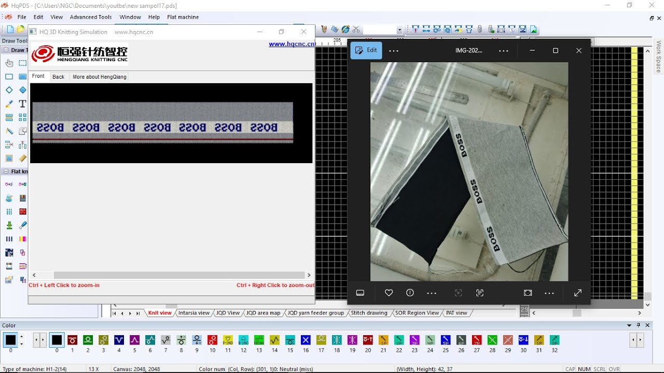Switch to the JQD View tab
The height and width of the screenshot is (373, 664).
228,313
